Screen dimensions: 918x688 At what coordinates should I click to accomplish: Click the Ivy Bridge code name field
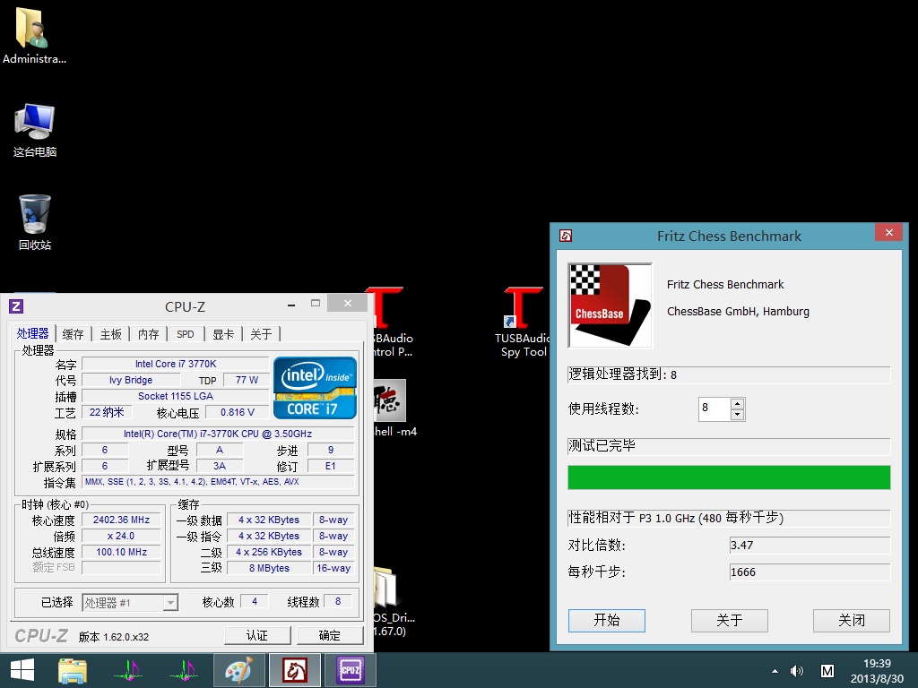131,380
